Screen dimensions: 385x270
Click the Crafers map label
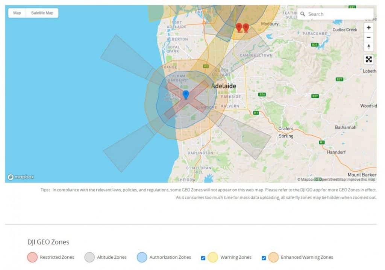[286, 128]
